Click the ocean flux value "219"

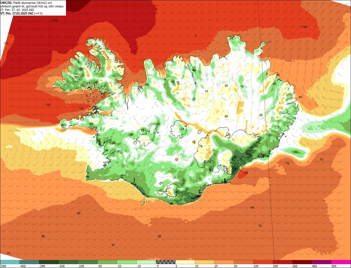pyautogui.click(x=55, y=21)
